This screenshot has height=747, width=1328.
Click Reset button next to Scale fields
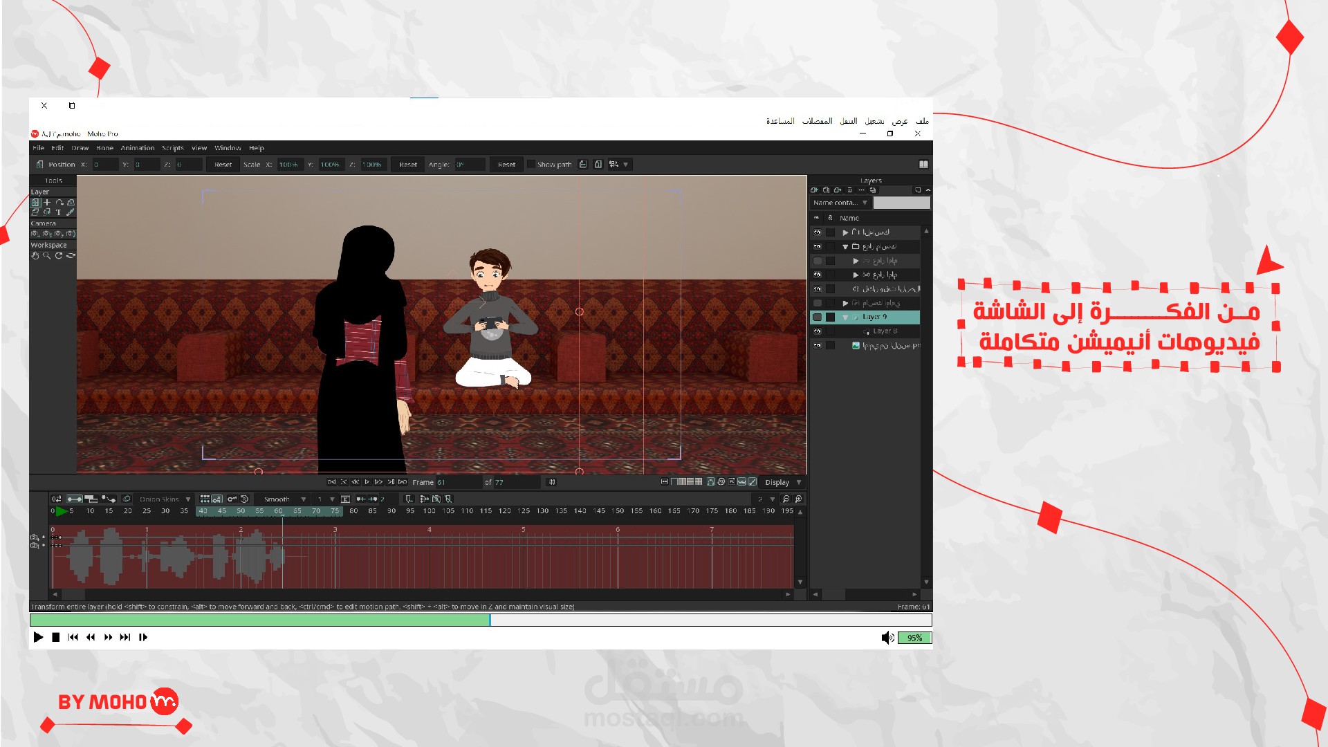[408, 165]
